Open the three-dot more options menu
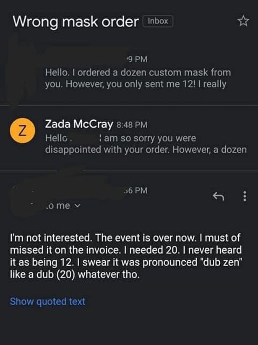The image size is (258, 345). point(244,196)
